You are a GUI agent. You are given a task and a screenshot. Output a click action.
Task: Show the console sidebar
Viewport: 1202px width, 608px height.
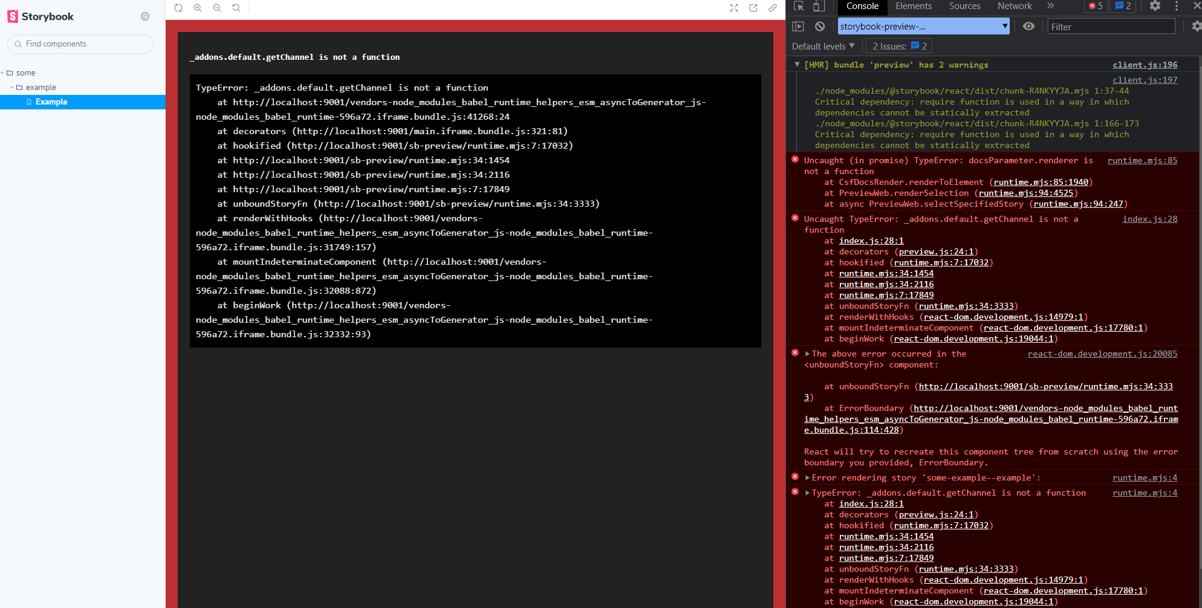pos(798,27)
